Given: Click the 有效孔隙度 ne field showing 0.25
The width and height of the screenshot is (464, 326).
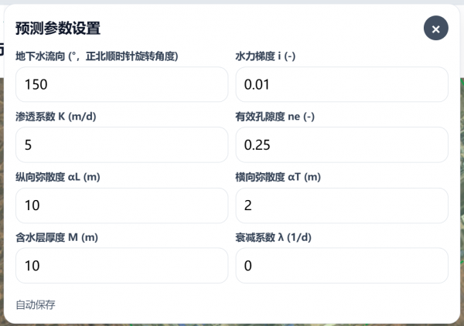Looking at the screenshot, I should [342, 144].
